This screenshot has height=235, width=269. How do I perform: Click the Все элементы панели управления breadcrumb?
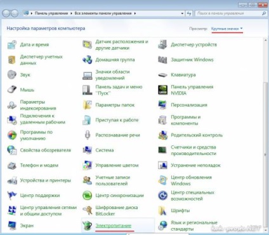click(103, 13)
